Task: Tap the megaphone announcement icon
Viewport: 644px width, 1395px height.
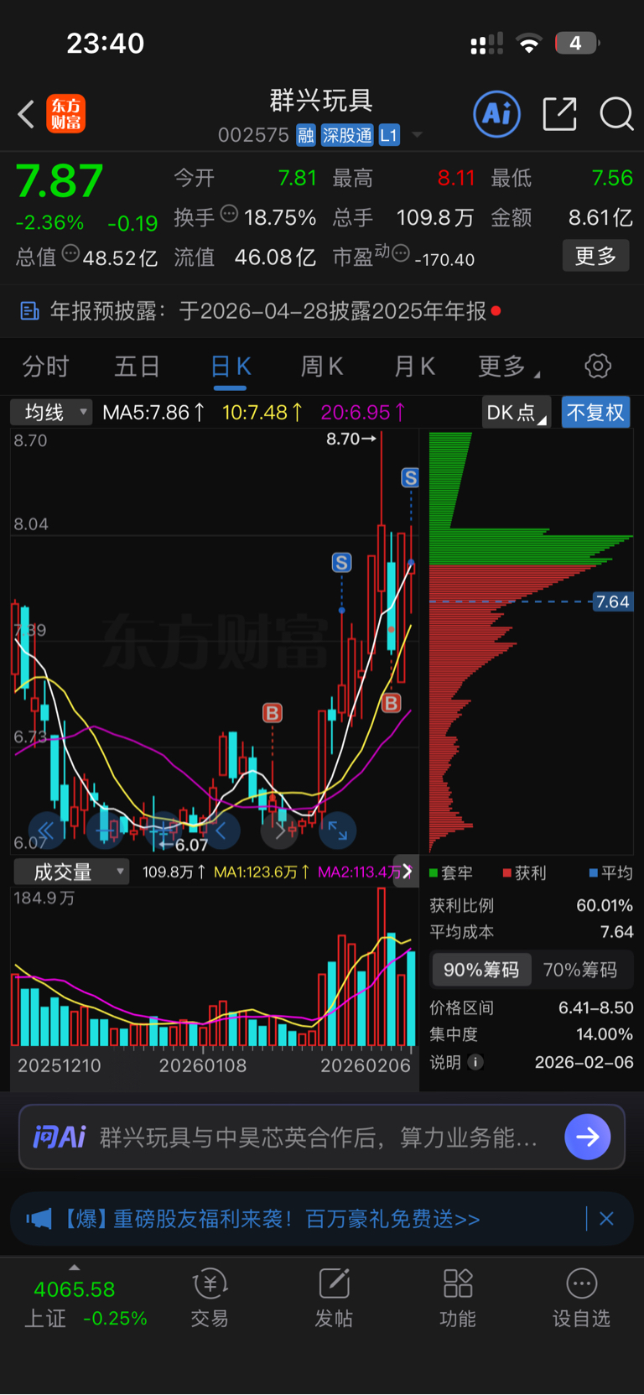Action: [x=39, y=1219]
